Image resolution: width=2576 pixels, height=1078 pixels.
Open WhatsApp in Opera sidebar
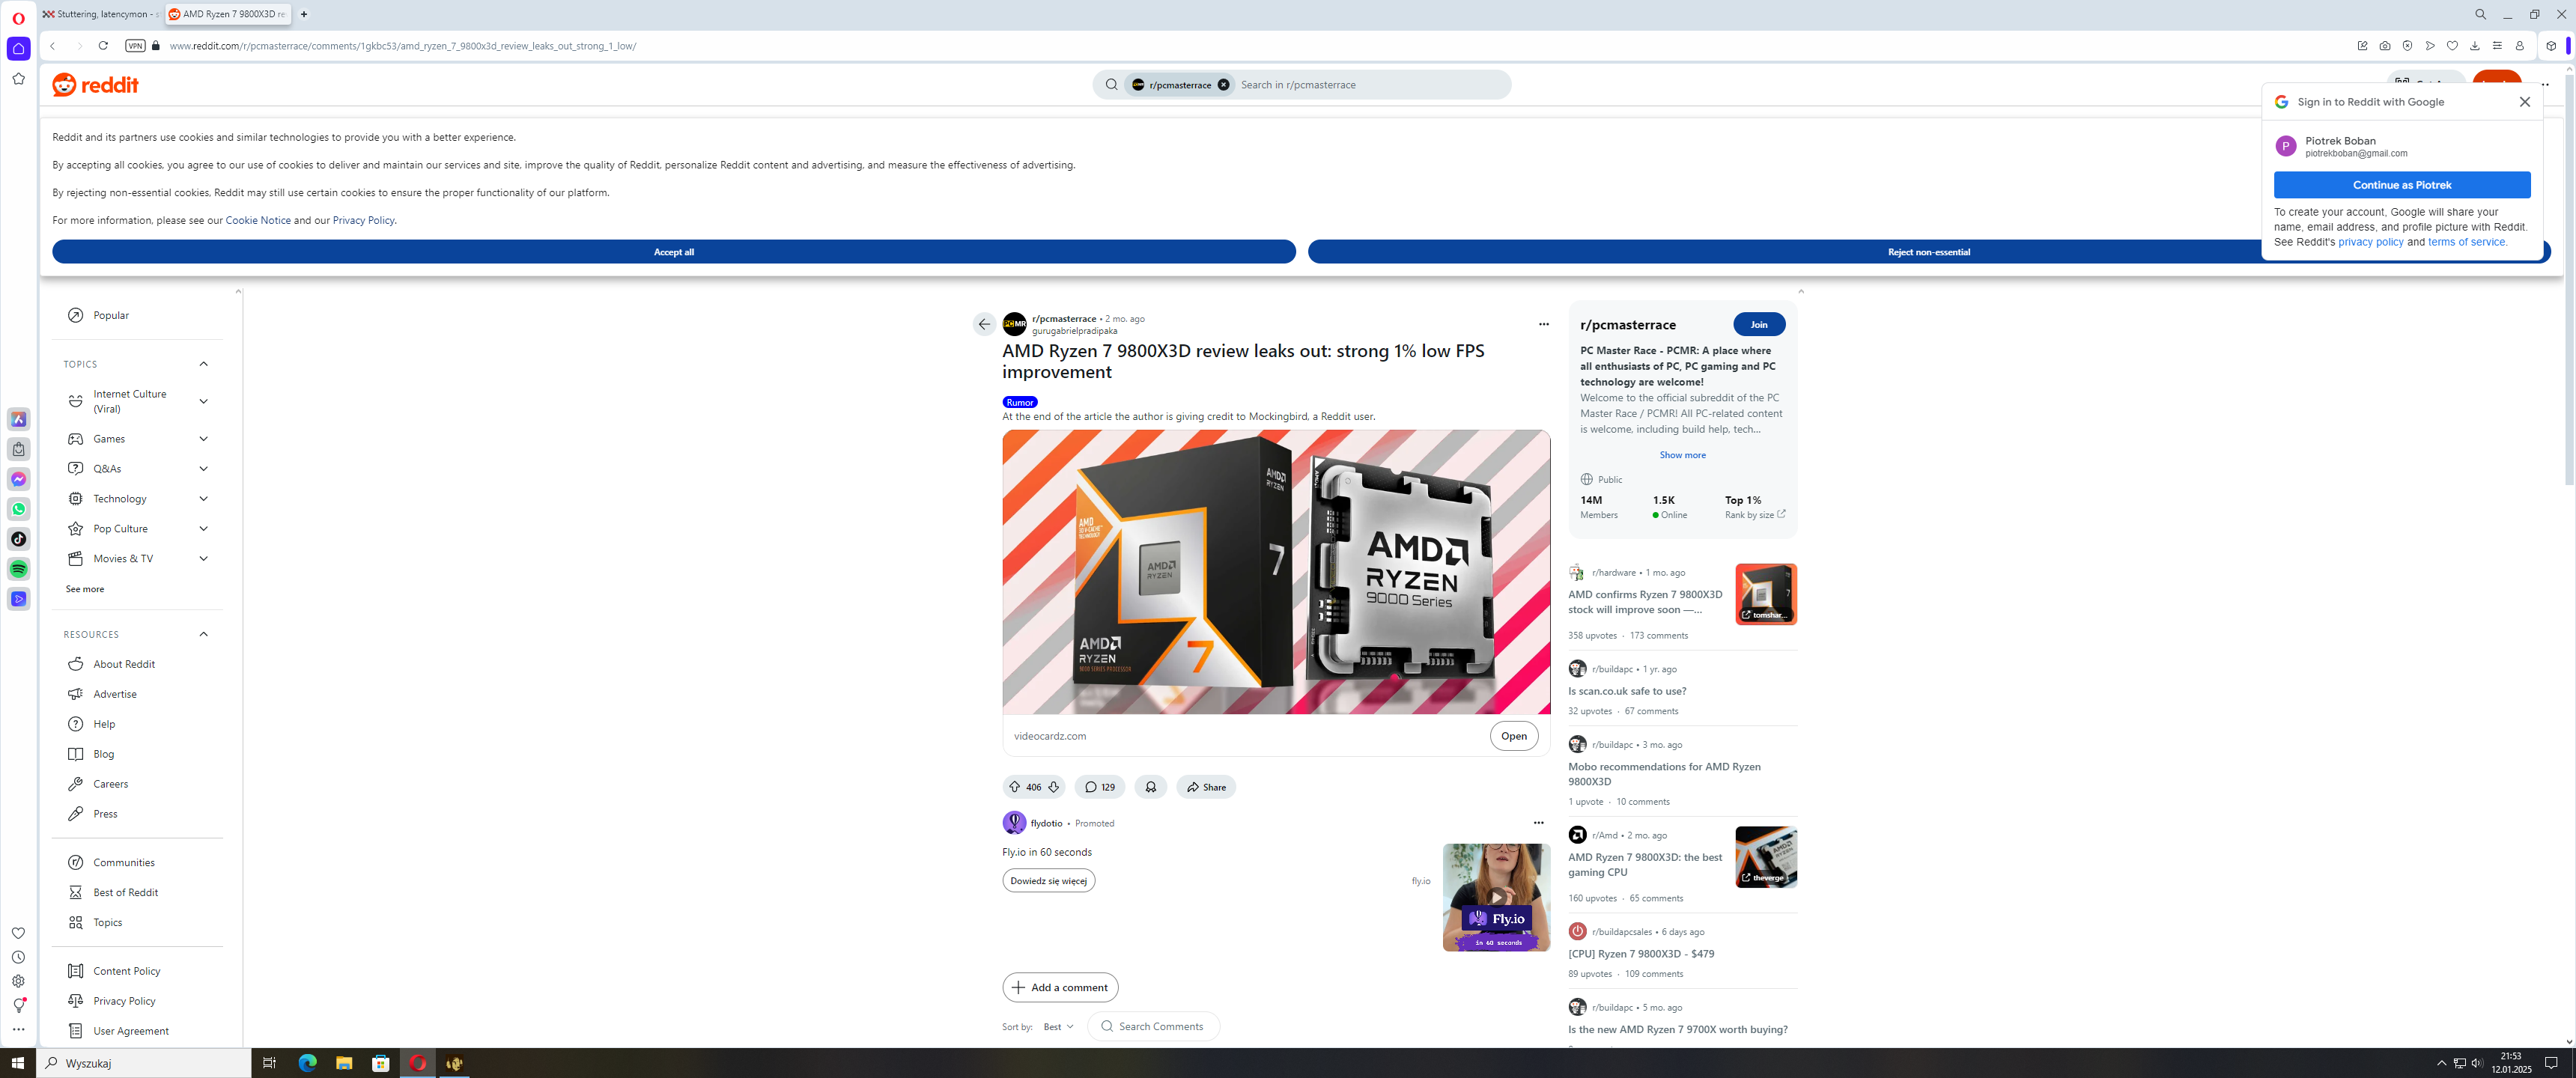tap(18, 509)
